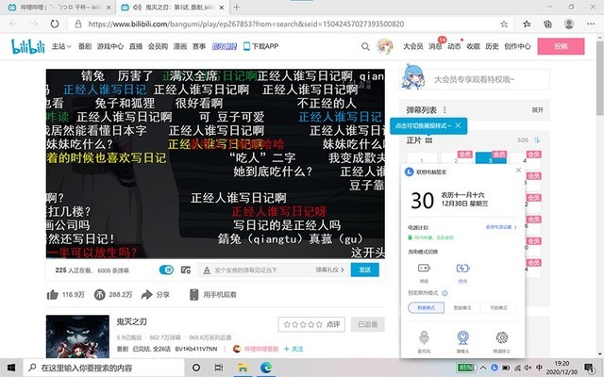Open File Explorer from taskbar

243,368
